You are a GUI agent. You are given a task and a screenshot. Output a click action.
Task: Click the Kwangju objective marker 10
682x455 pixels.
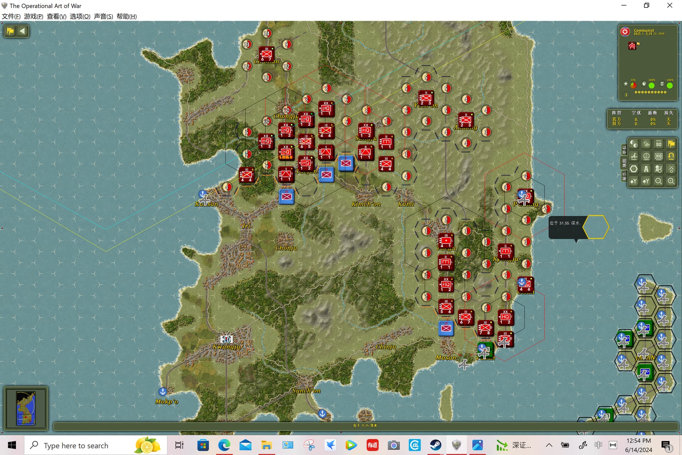[x=226, y=339]
